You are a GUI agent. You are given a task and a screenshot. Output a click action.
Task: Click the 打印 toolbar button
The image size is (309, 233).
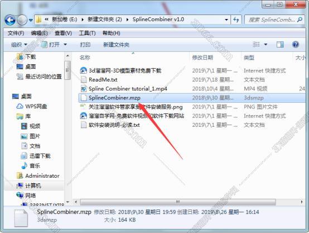click(x=85, y=45)
